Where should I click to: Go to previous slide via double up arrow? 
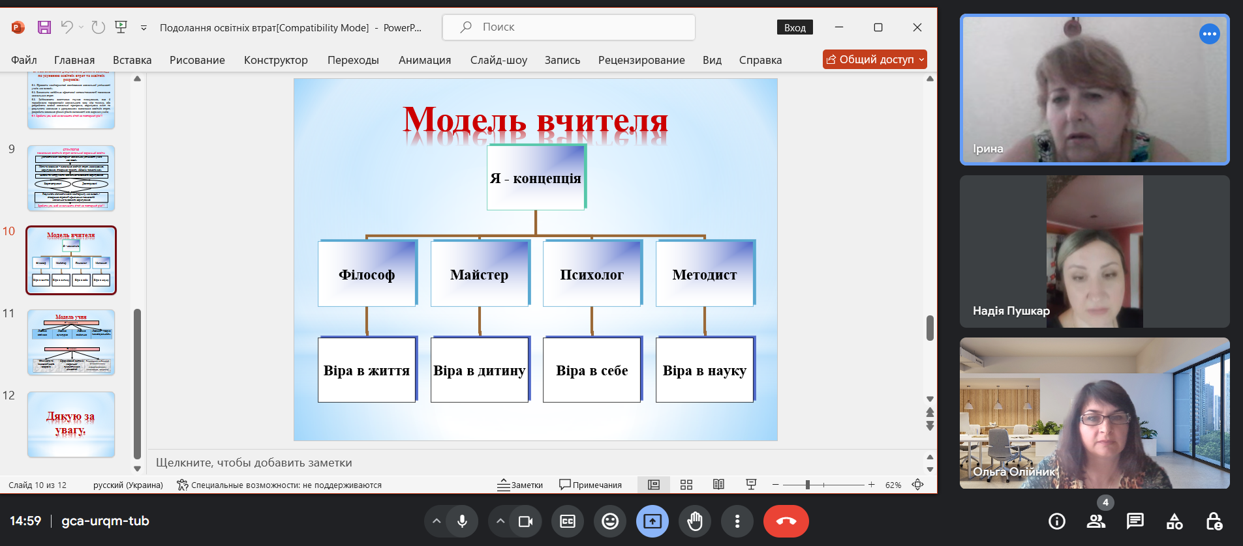tap(930, 412)
